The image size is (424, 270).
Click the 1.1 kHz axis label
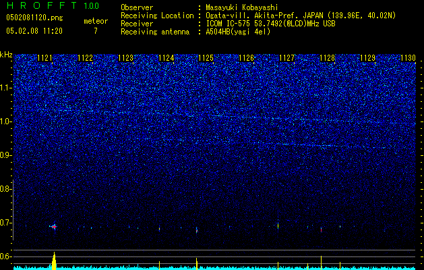pyautogui.click(x=5, y=88)
